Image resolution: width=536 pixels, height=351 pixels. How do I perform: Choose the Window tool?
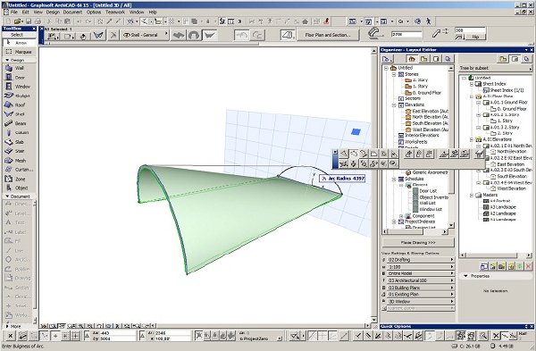[x=20, y=87]
